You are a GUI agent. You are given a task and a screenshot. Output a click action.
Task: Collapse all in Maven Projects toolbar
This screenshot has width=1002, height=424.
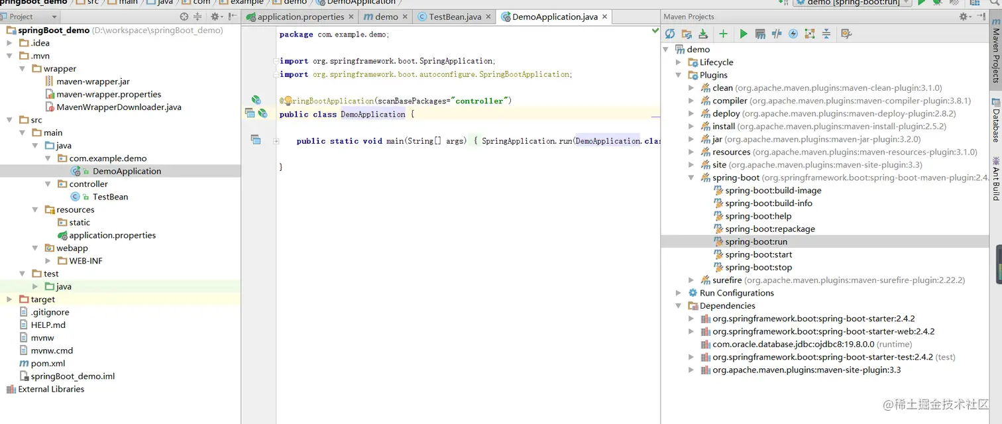[x=826, y=34]
